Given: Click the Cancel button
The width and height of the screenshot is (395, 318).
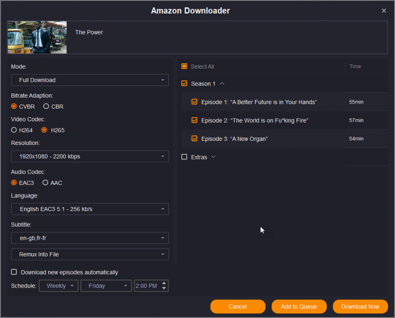Looking at the screenshot, I should pos(238,307).
